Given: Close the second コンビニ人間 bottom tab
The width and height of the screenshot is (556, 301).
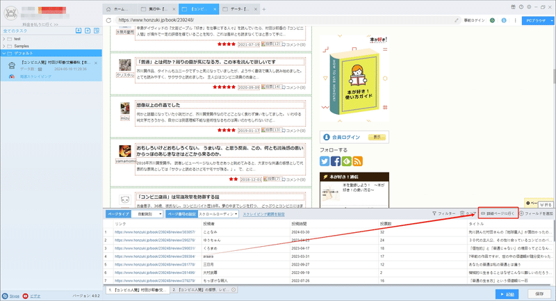Looking at the screenshot, I should point(234,290).
